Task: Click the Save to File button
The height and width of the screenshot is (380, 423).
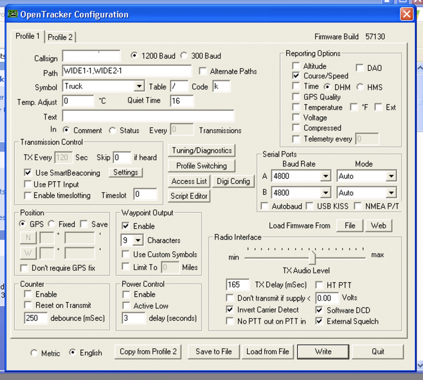Action: (214, 352)
